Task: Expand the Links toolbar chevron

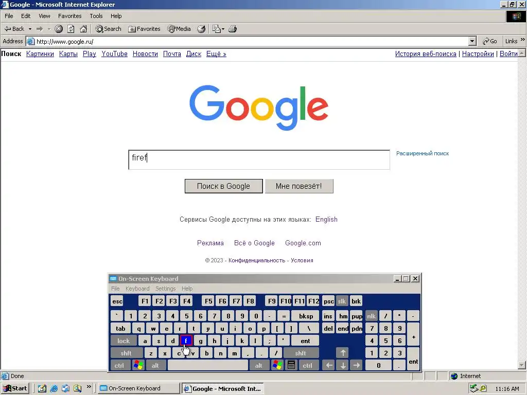Action: click(523, 40)
